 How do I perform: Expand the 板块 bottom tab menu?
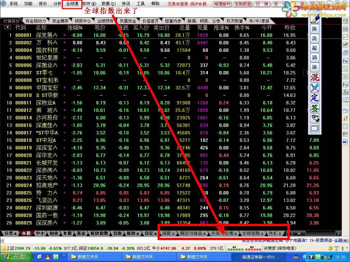tap(133, 233)
